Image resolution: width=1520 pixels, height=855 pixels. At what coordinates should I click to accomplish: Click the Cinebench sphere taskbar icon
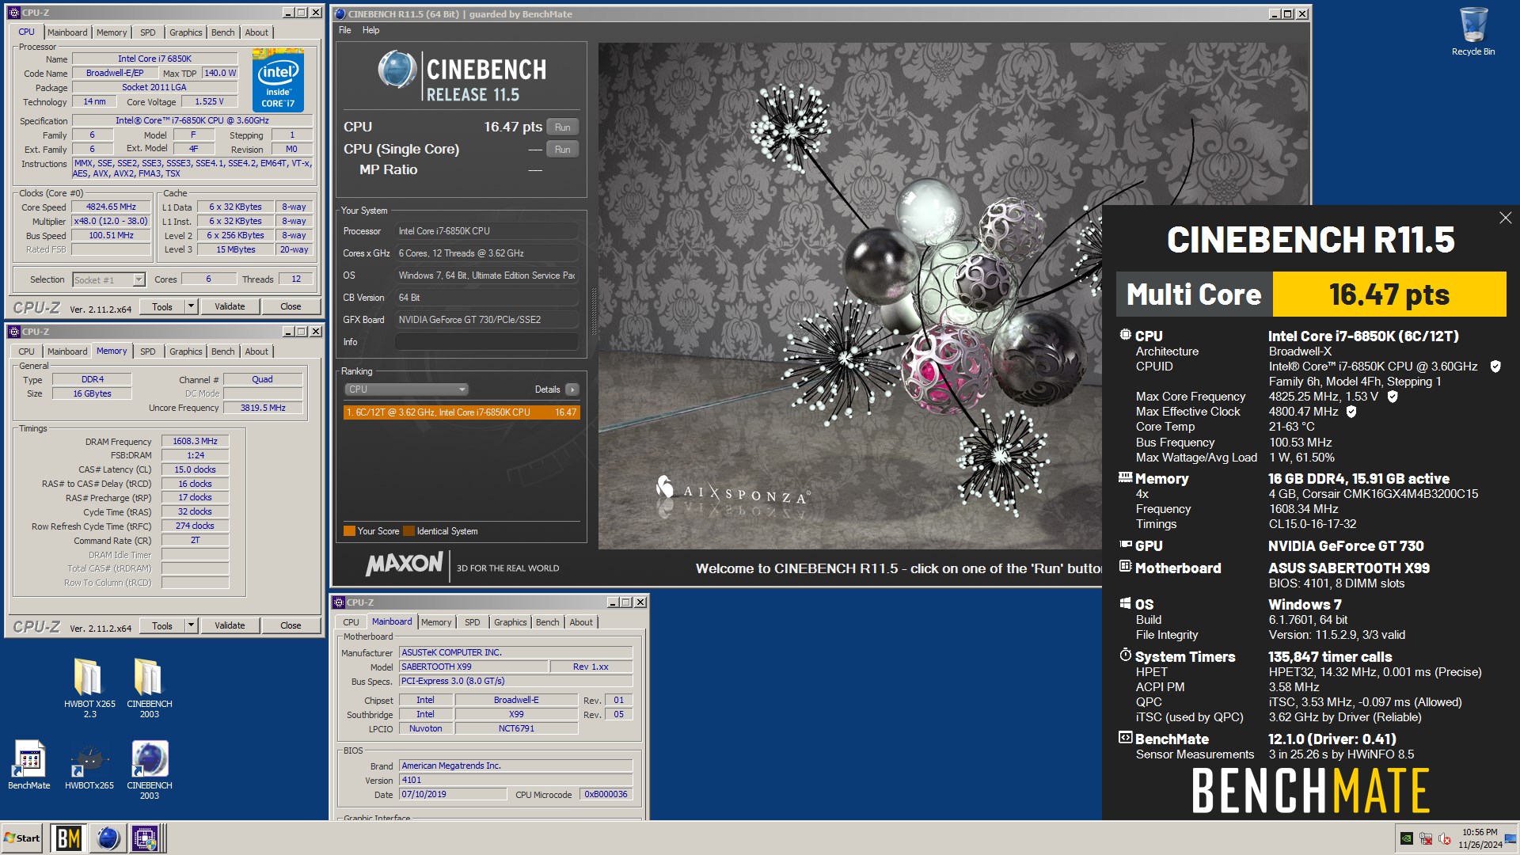108,838
